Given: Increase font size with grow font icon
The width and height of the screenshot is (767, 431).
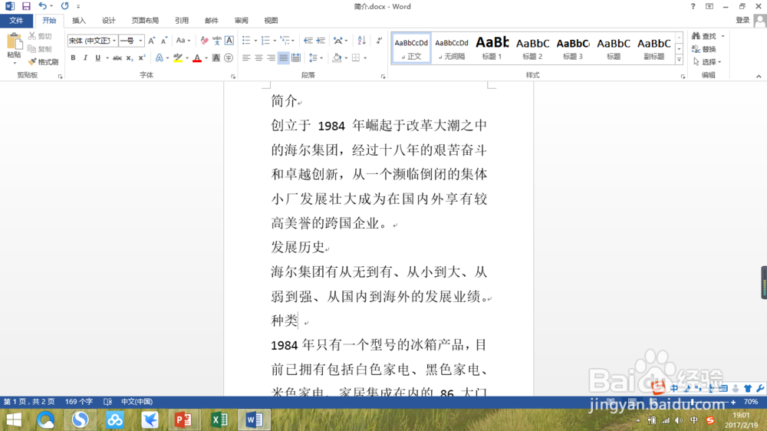Looking at the screenshot, I should pyautogui.click(x=152, y=41).
